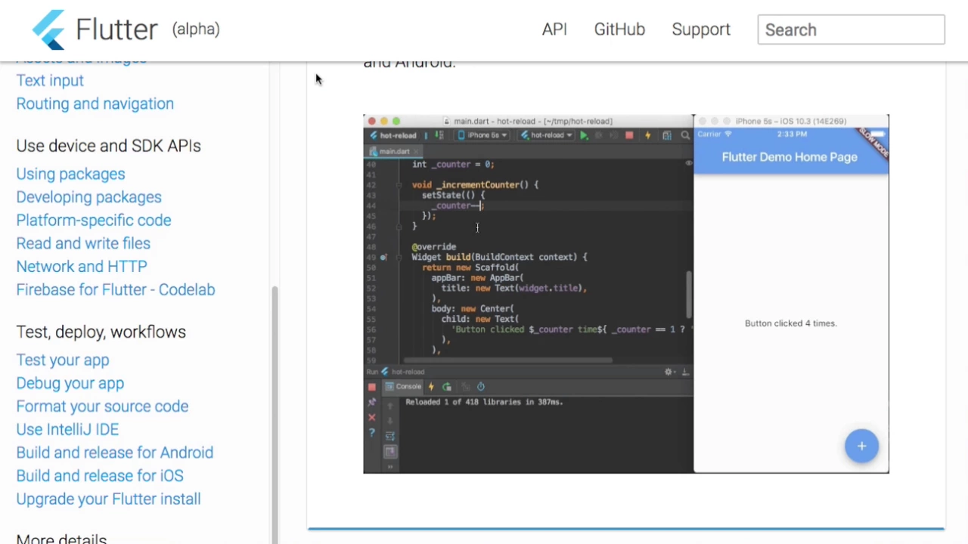Open the Text input sidebar link

click(50, 81)
